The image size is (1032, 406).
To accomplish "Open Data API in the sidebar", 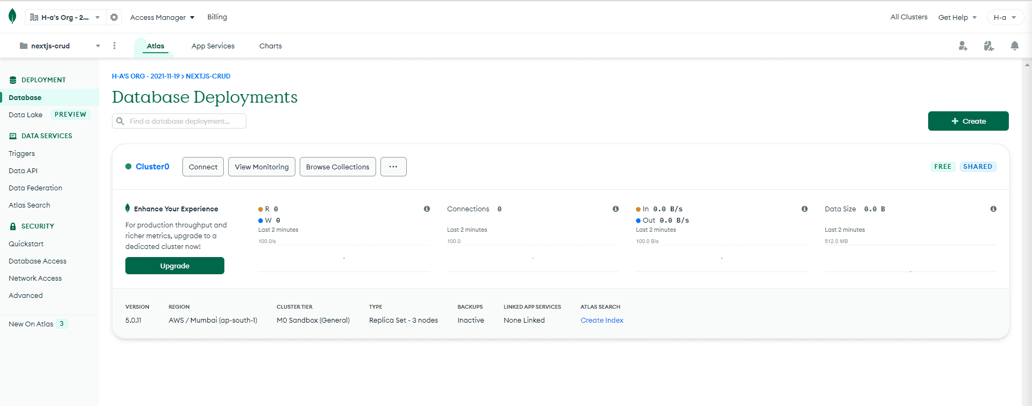I will pos(23,170).
